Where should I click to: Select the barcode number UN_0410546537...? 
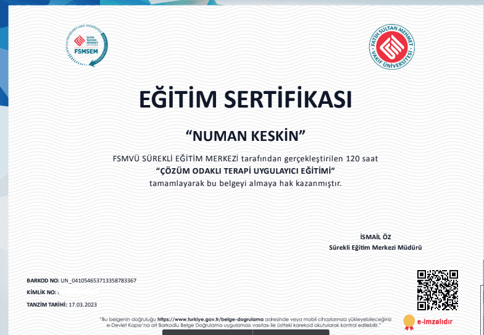98,281
